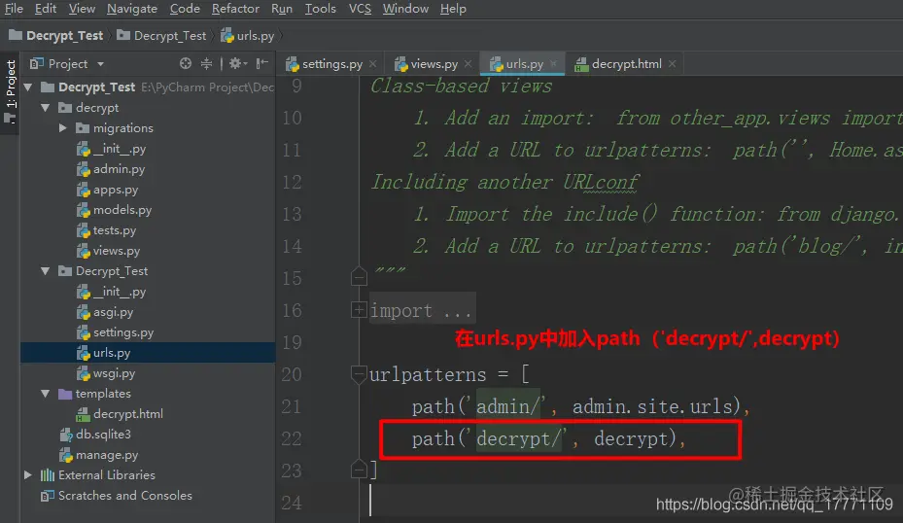Collapse the decrypt app folder
Viewport: 903px width, 523px height.
(x=45, y=108)
